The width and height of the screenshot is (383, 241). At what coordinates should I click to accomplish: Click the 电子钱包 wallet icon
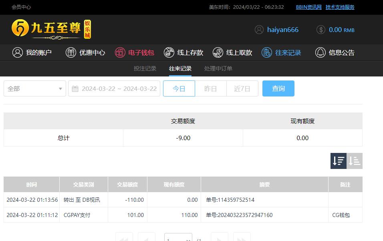tap(120, 52)
